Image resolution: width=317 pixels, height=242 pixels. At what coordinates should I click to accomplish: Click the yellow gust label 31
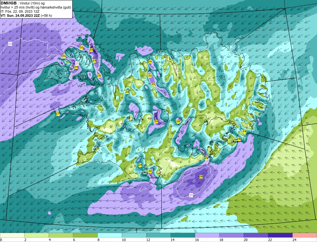[150, 76]
